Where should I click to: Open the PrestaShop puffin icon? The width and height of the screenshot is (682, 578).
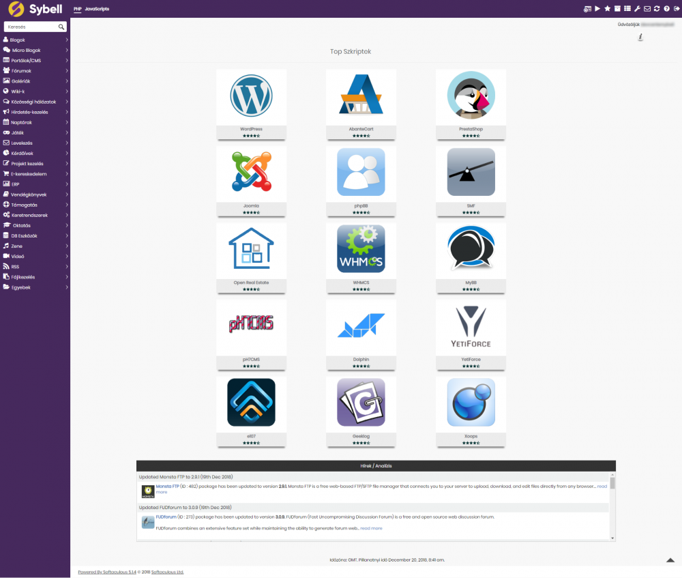(471, 96)
